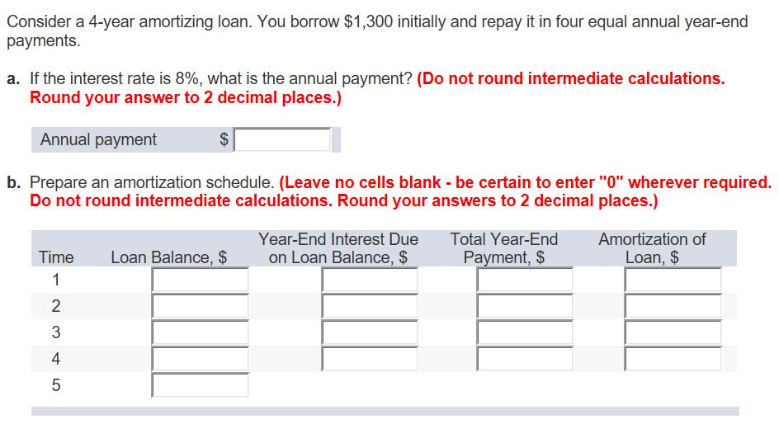Screen dimensions: 779x438
Task: Click Year-End Interest Due field, row 1
Action: pyautogui.click(x=370, y=280)
